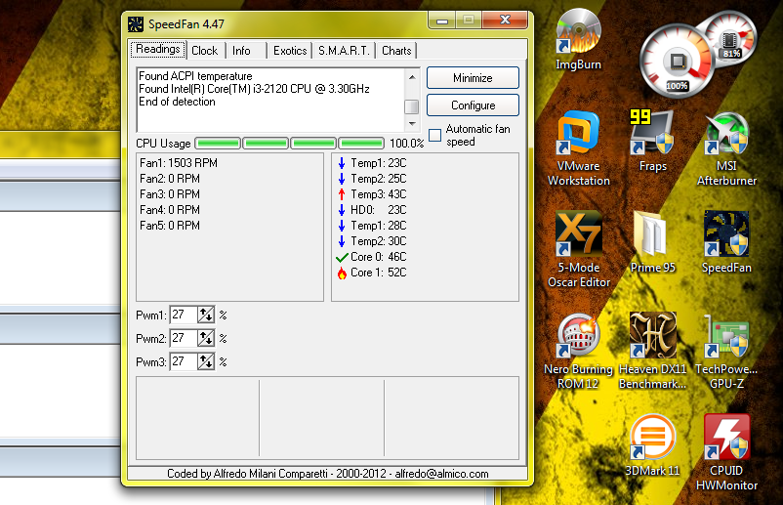Click the blue arrow beside Temp2: 25C

[x=342, y=179]
